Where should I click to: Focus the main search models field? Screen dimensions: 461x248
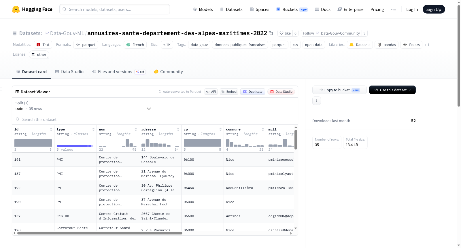115,9
